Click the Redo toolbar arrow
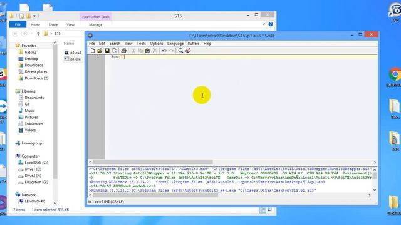Image resolution: width=401 pixels, height=225 pixels. (171, 51)
